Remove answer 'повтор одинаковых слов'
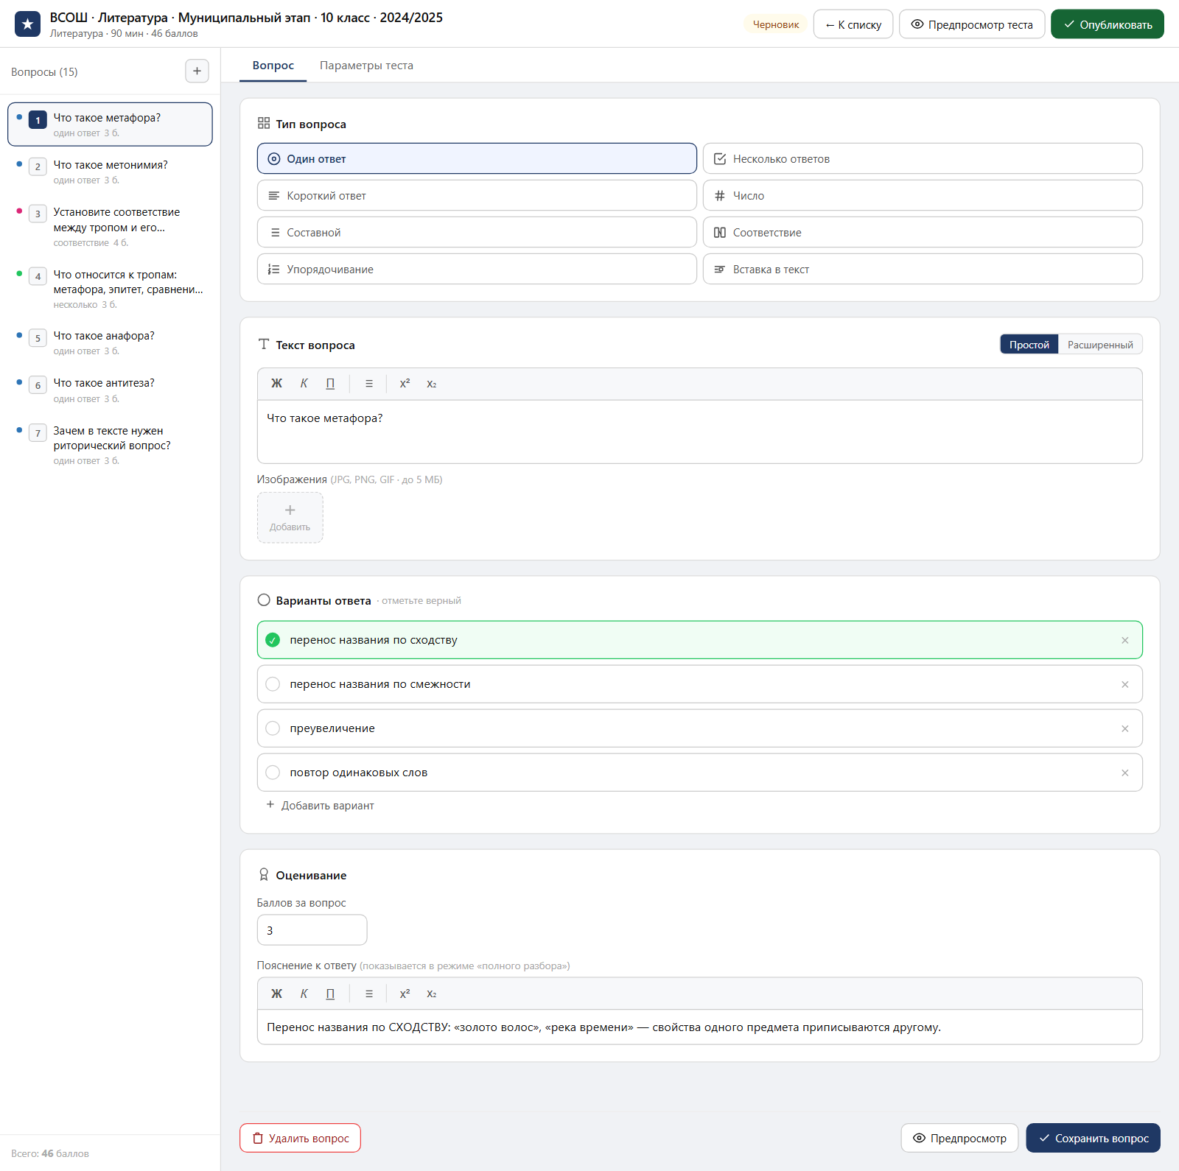 [1125, 773]
